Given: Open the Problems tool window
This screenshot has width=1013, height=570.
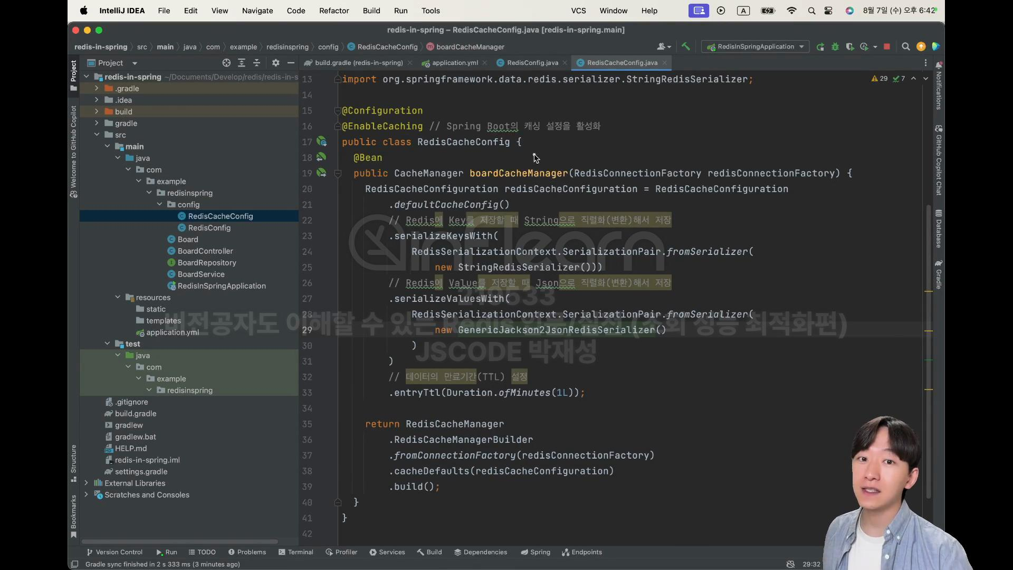Looking at the screenshot, I should [247, 552].
